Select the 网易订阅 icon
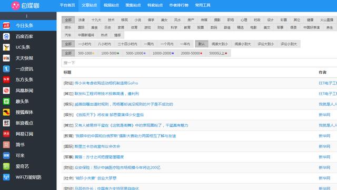Viewport: 337px width, 190px height. pos(6,134)
